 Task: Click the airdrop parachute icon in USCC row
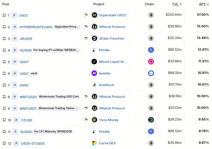point(86,15)
